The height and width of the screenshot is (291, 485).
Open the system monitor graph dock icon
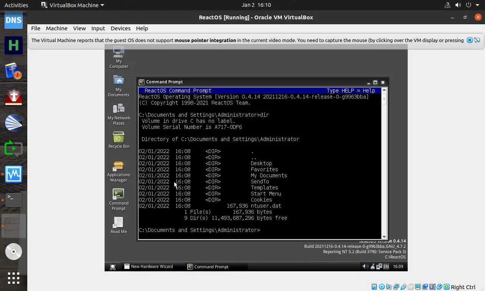point(14,174)
